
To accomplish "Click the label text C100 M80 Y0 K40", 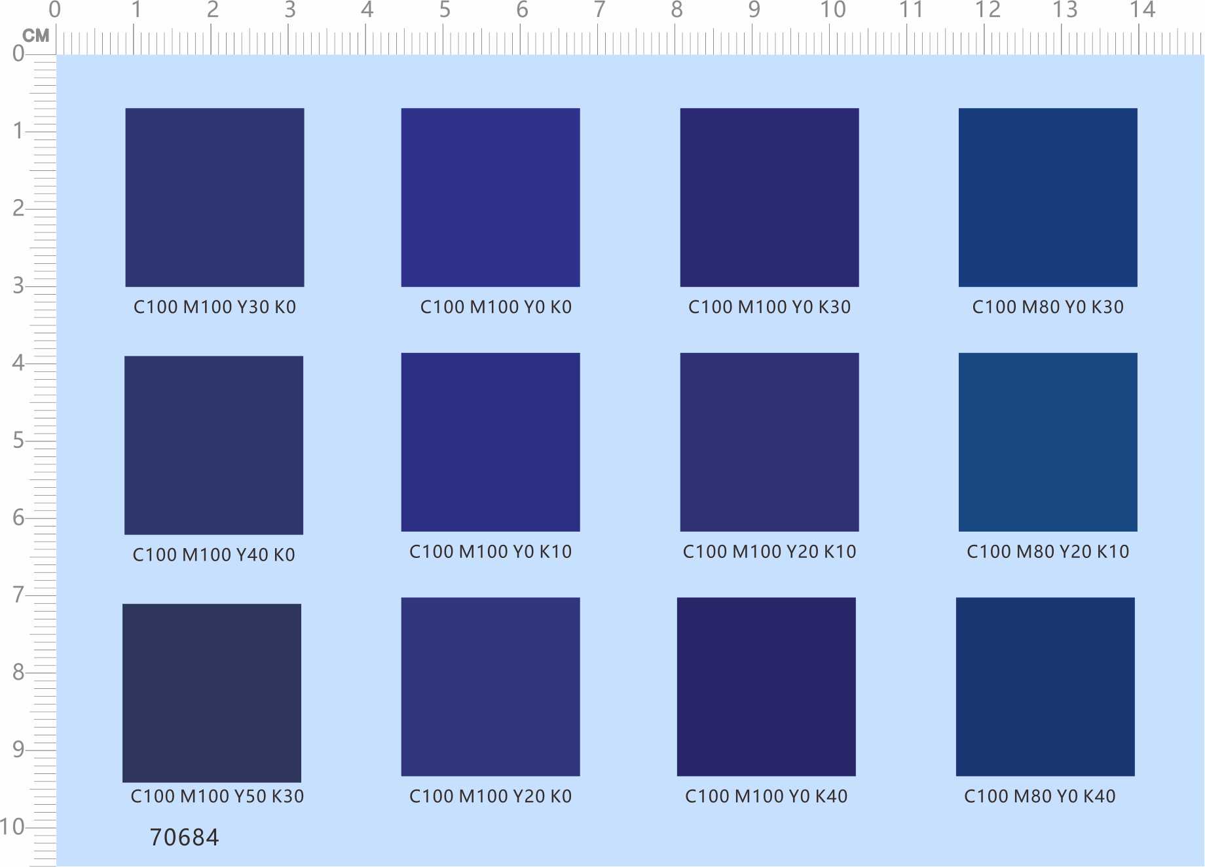I will point(1040,796).
